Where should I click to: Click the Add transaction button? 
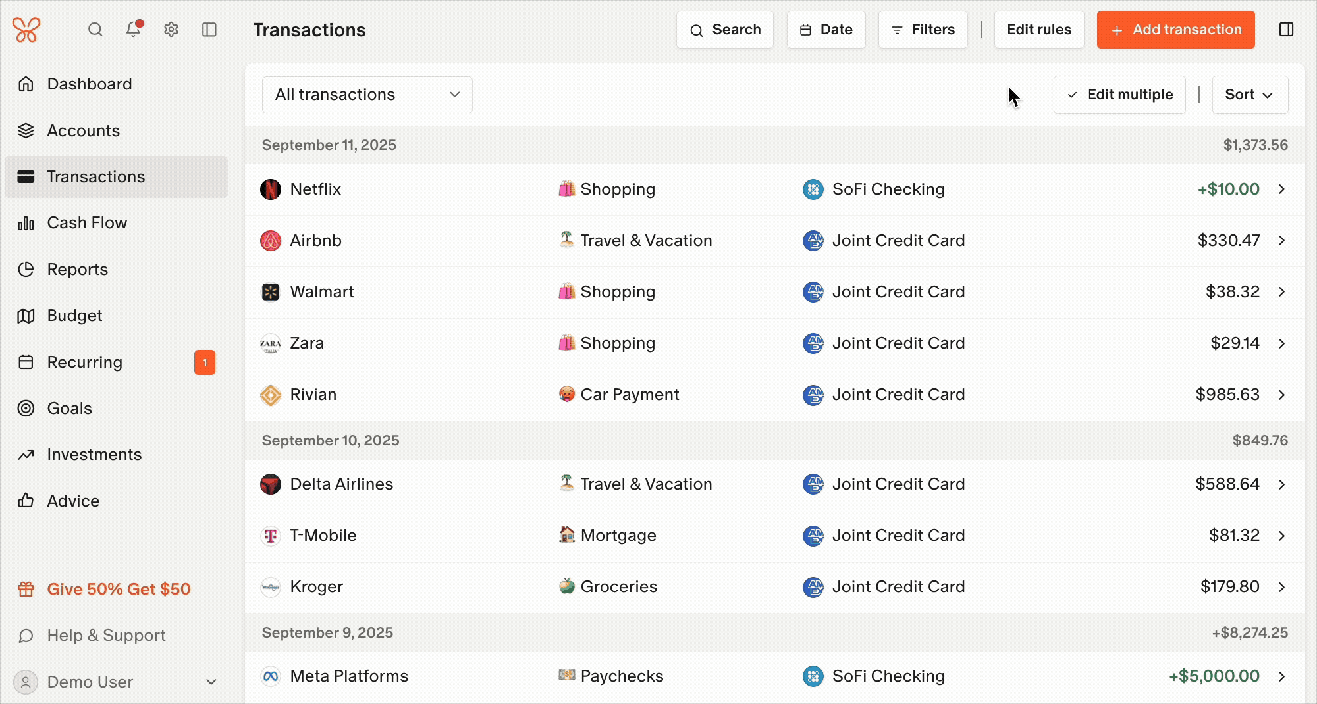(x=1175, y=29)
